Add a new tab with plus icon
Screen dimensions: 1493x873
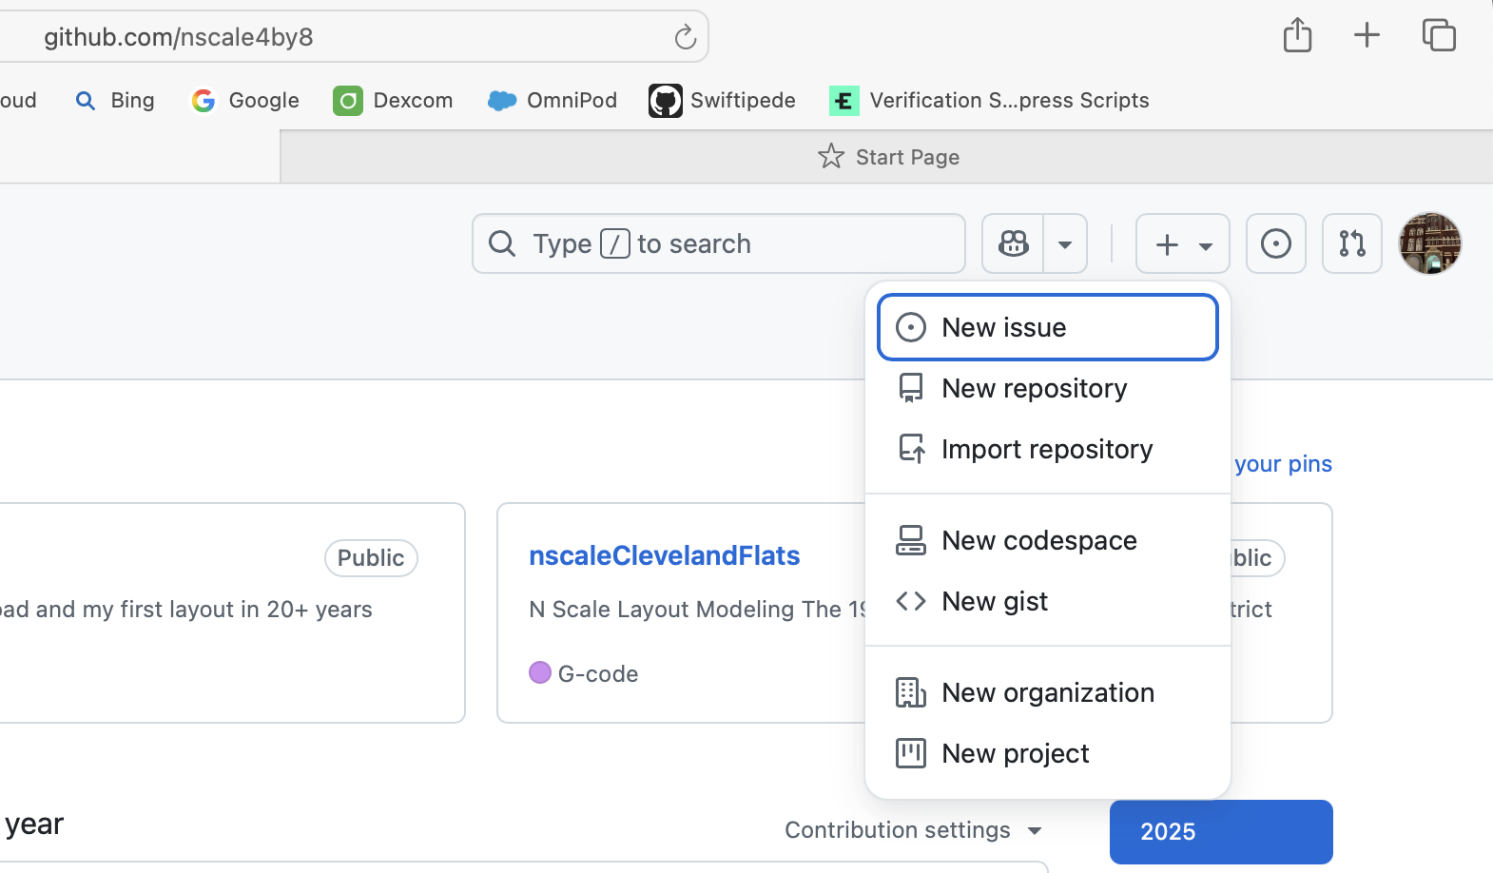(x=1367, y=35)
